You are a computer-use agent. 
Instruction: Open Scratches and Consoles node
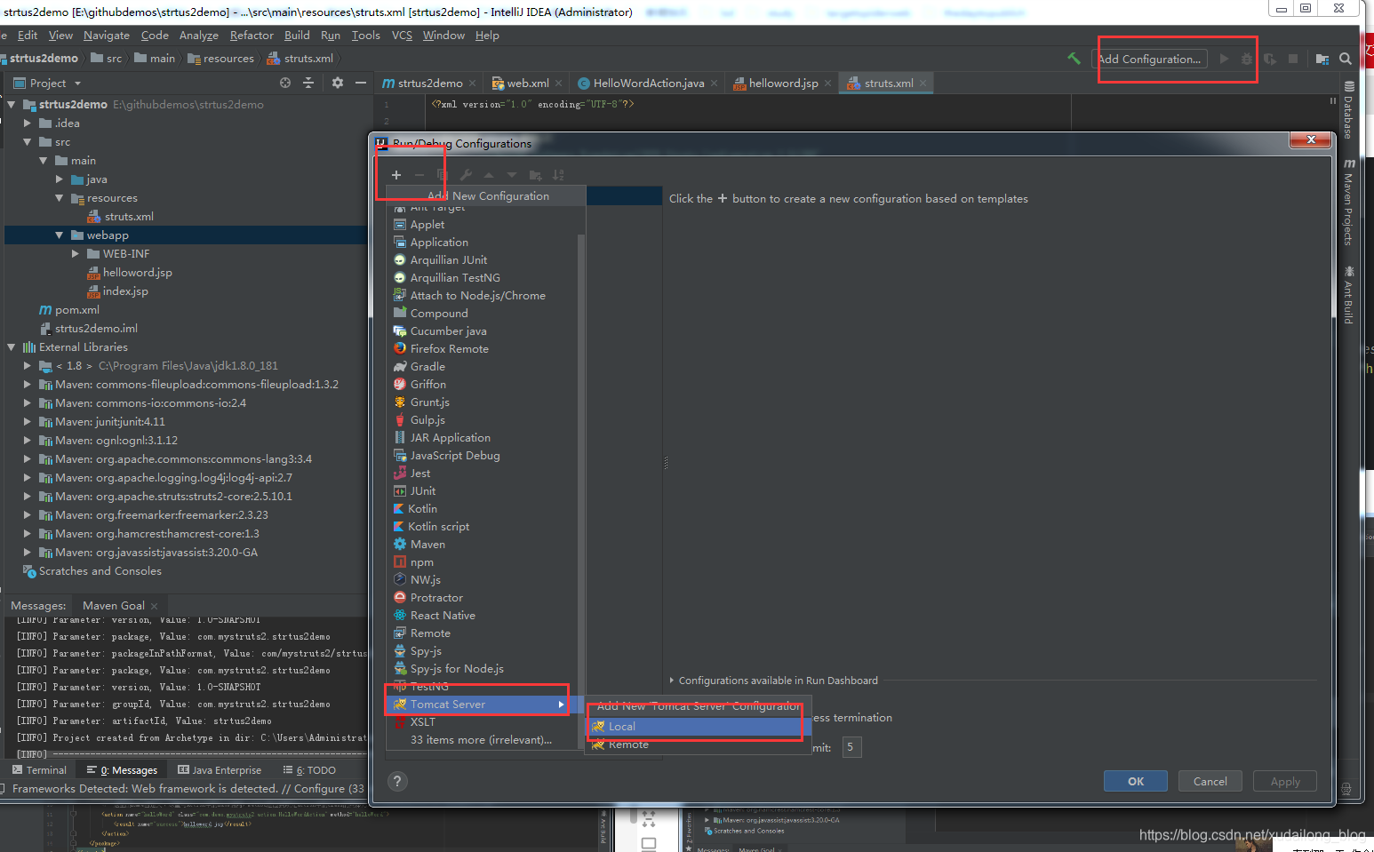point(92,571)
